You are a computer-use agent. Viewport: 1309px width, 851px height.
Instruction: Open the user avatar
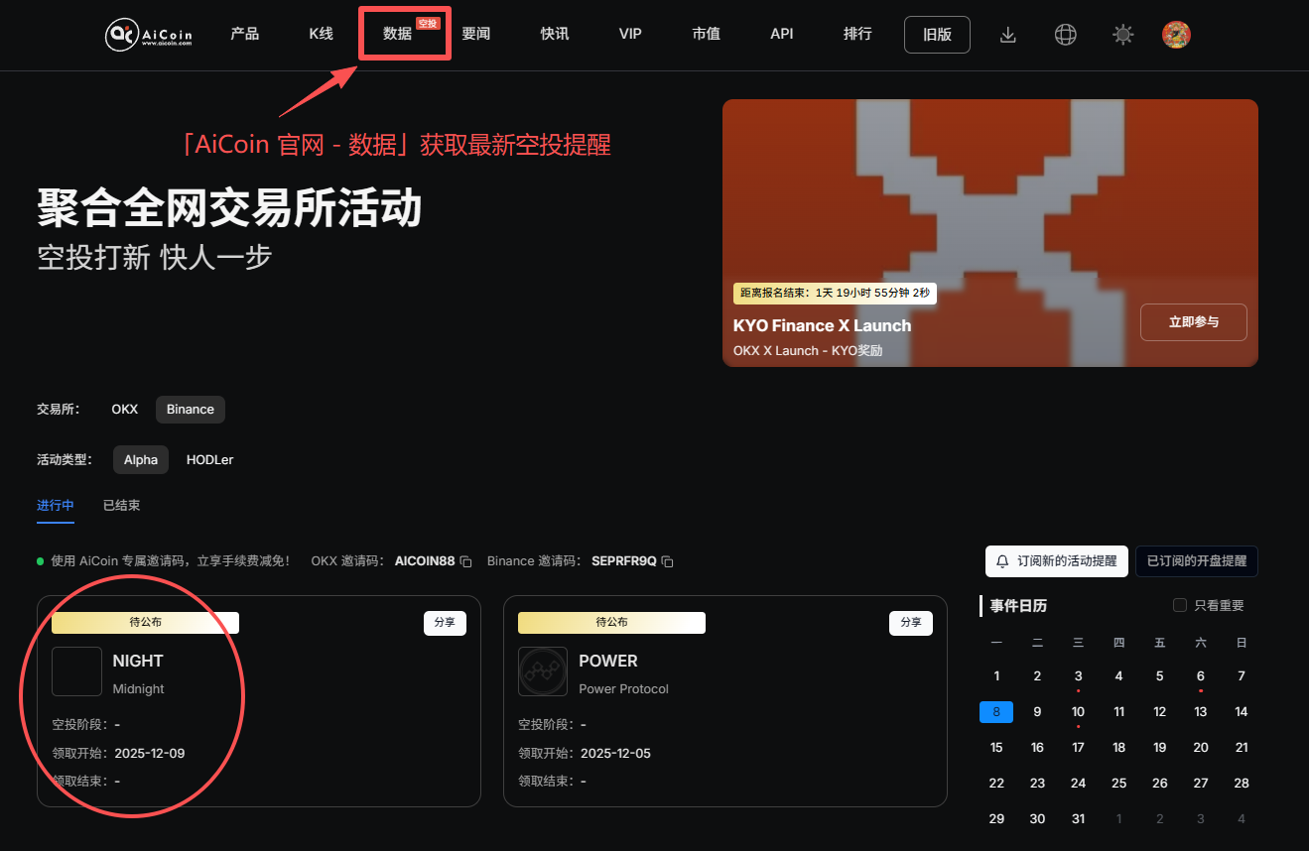pos(1176,34)
